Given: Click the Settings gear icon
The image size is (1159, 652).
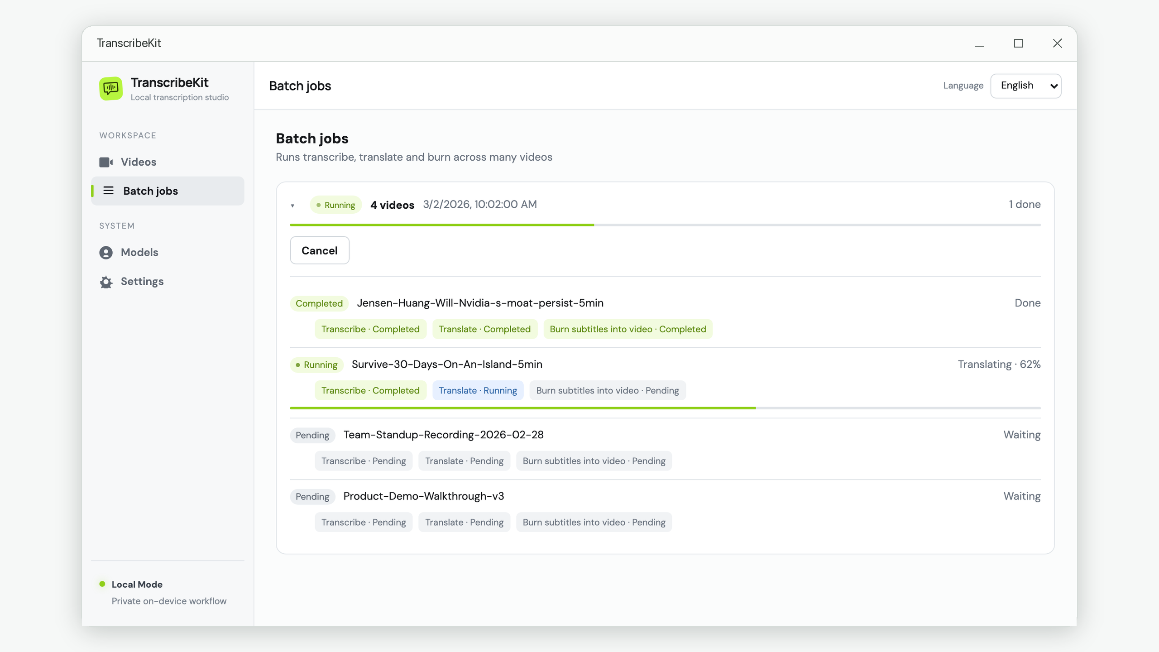Looking at the screenshot, I should tap(106, 282).
